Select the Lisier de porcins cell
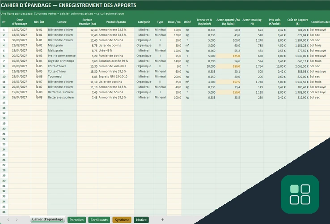 click(x=116, y=82)
